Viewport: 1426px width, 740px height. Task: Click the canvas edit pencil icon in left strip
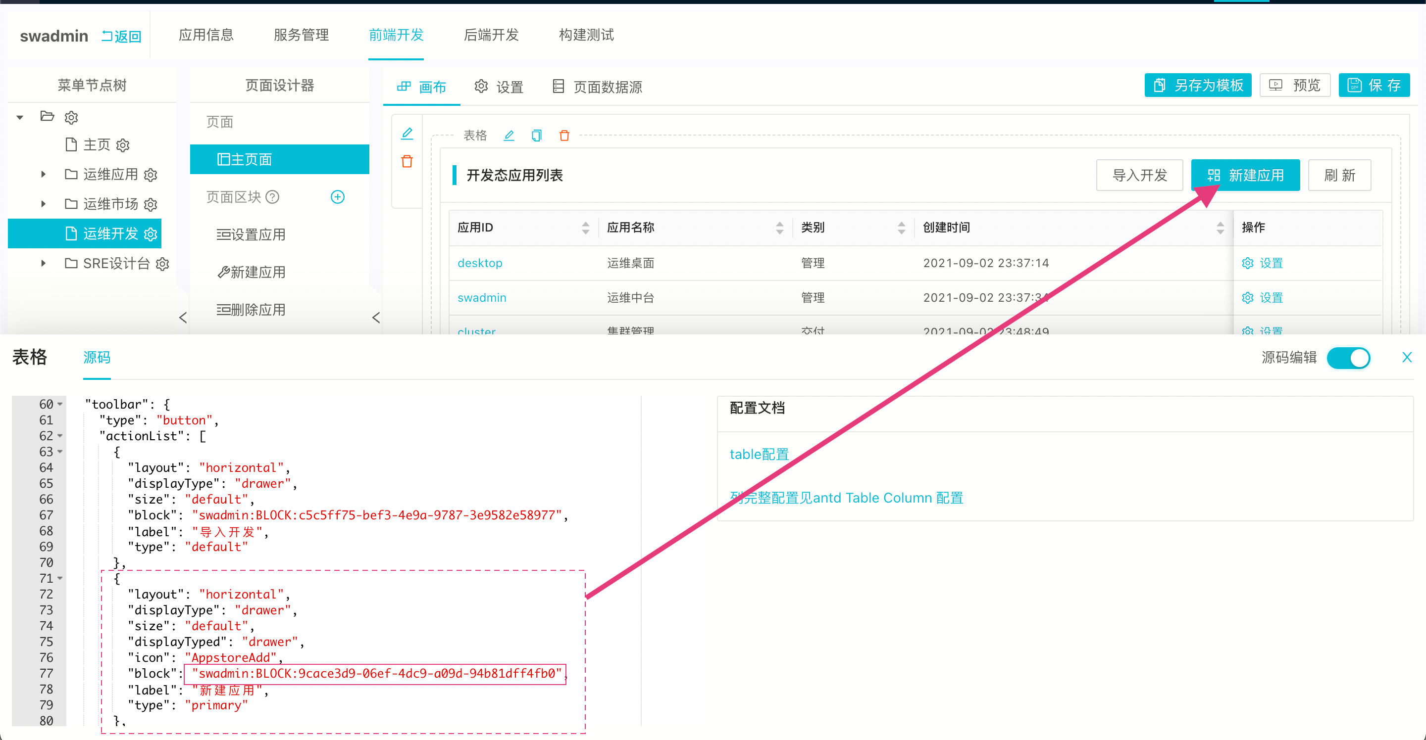click(x=407, y=133)
